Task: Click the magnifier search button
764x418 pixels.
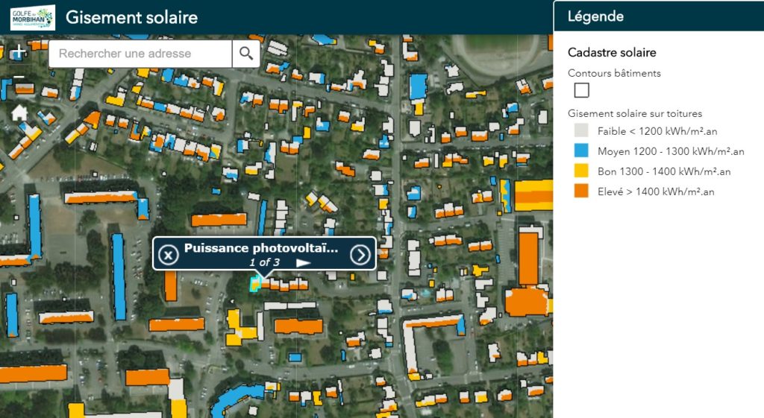Action: point(245,54)
